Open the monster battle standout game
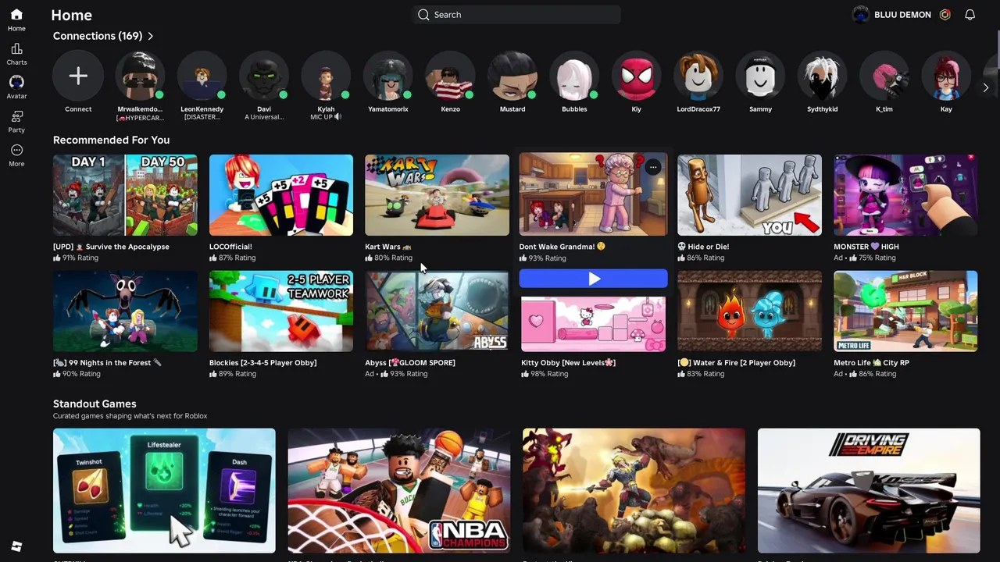1000x562 pixels. pos(634,490)
